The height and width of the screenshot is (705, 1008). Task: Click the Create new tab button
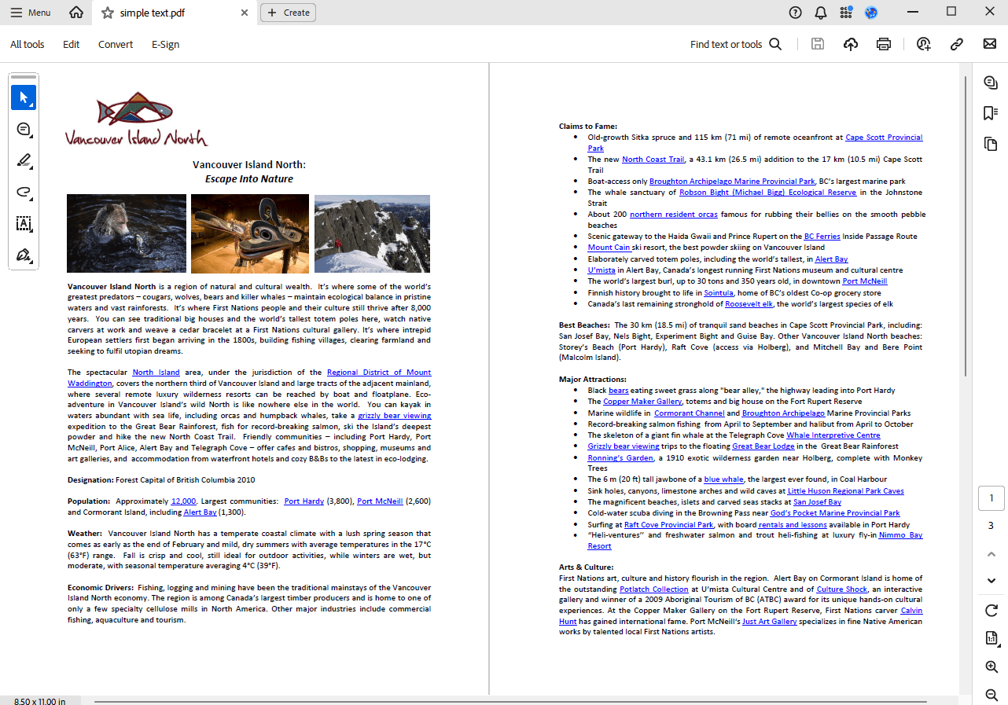click(288, 13)
